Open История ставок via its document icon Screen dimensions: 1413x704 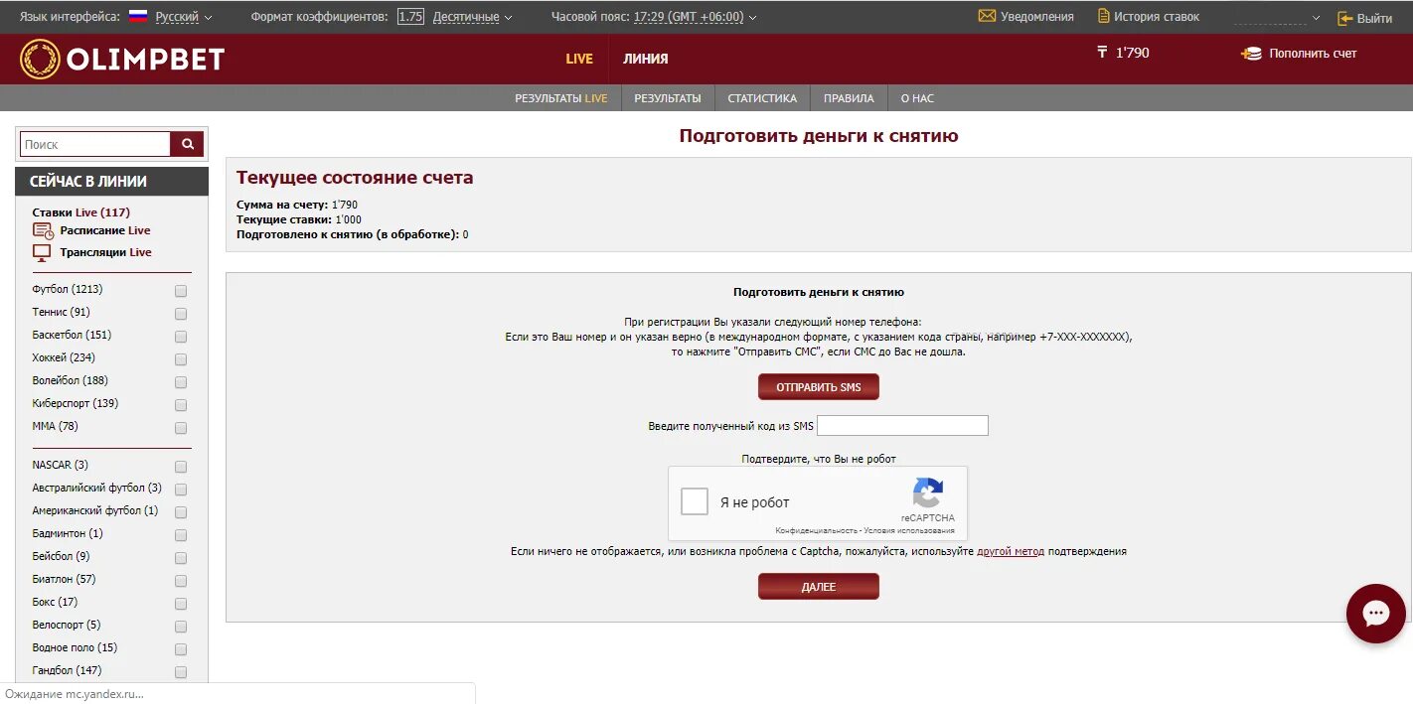tap(1106, 15)
